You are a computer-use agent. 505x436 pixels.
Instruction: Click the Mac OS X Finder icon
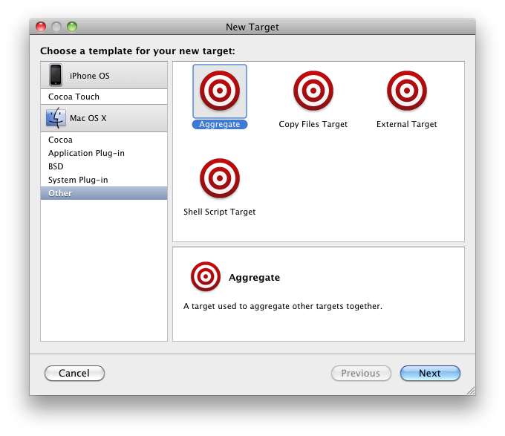(56, 119)
